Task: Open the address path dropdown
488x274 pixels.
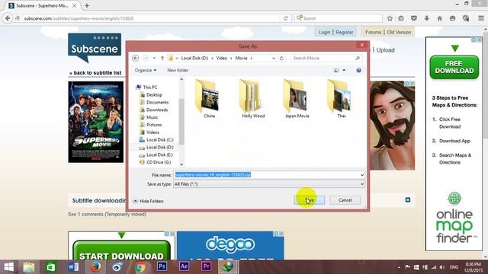Action: click(x=274, y=58)
